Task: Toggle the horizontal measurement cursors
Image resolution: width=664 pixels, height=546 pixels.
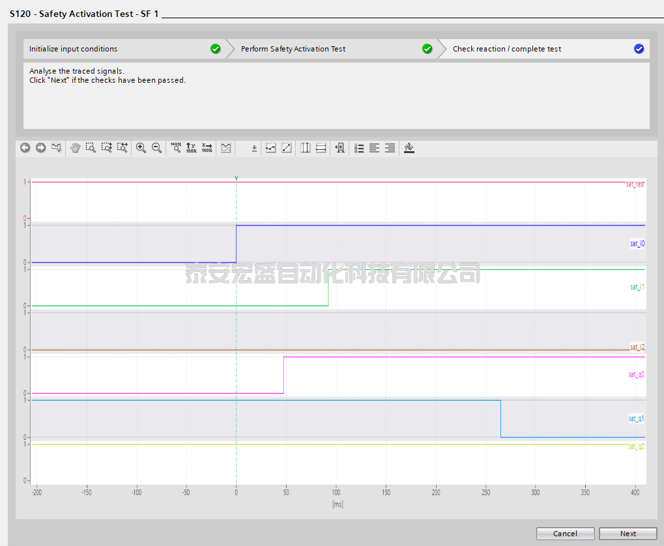Action: [x=321, y=148]
